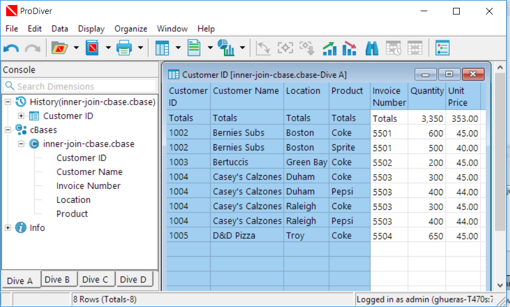Close the Customer ID inner window

click(x=473, y=74)
